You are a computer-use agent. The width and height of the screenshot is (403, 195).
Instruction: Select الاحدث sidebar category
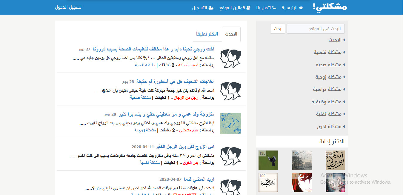tap(335, 40)
